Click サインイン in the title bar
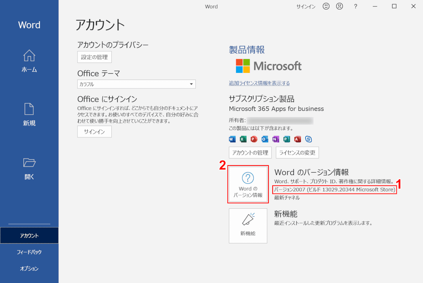Viewport: 423px width, 283px height. coord(306,6)
